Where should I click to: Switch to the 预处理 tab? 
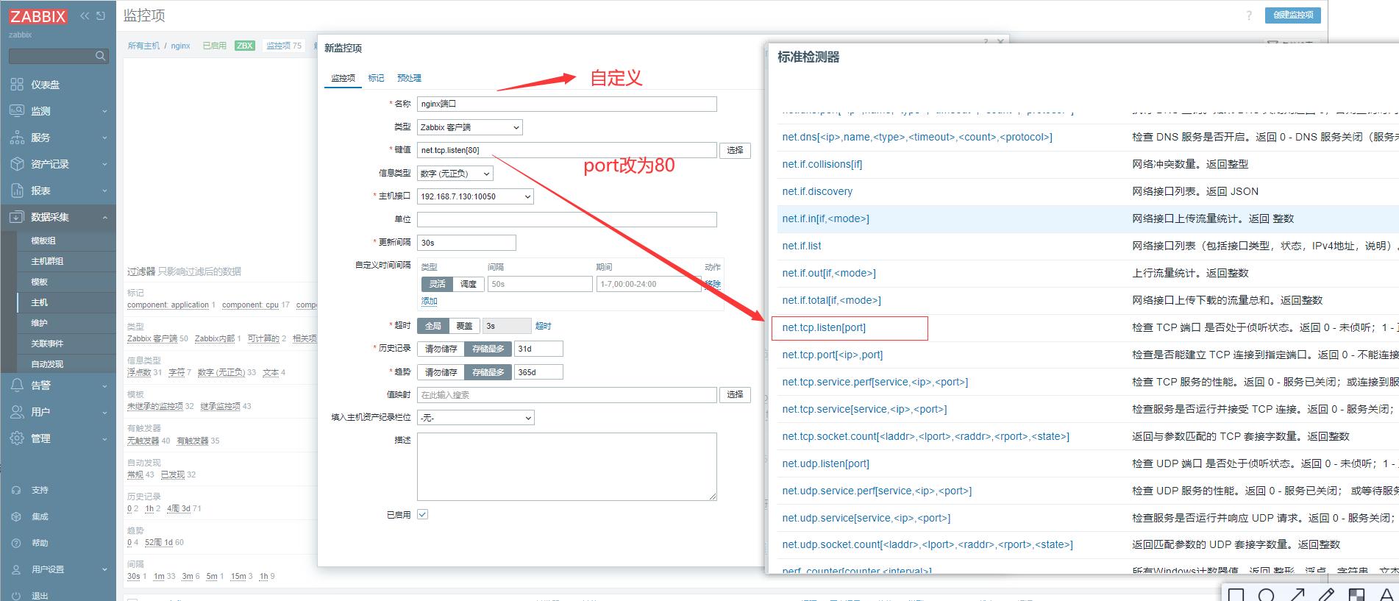[x=409, y=78]
